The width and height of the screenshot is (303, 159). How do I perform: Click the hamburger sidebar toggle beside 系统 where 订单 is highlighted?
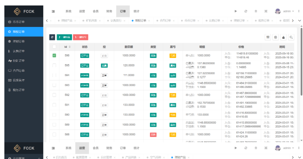[53, 11]
